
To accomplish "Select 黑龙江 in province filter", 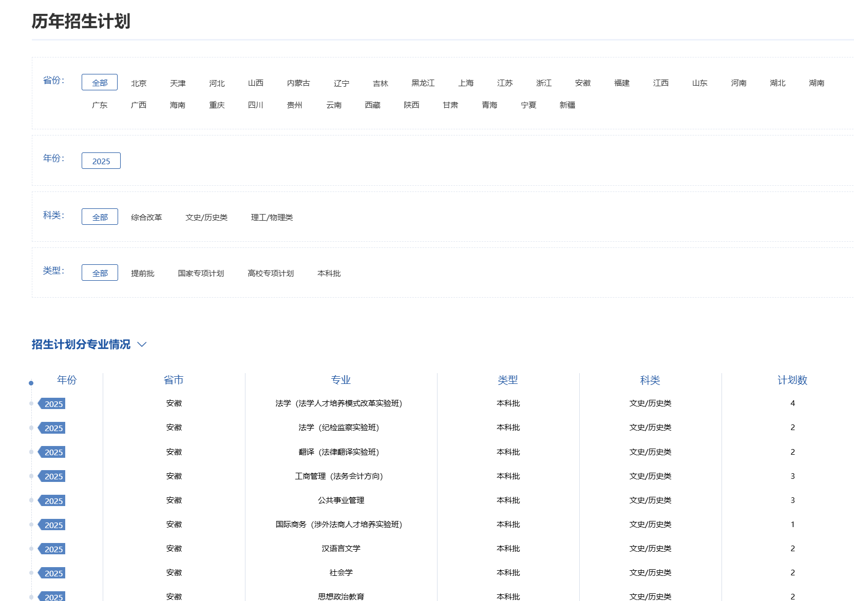I will pos(423,83).
